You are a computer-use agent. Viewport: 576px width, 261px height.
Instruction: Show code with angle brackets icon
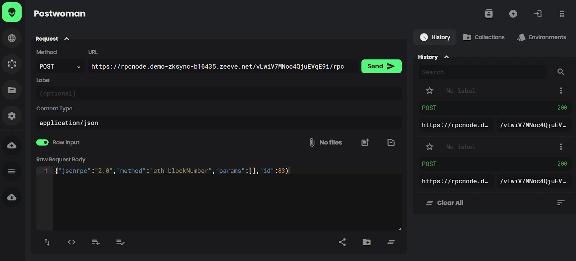(x=72, y=242)
